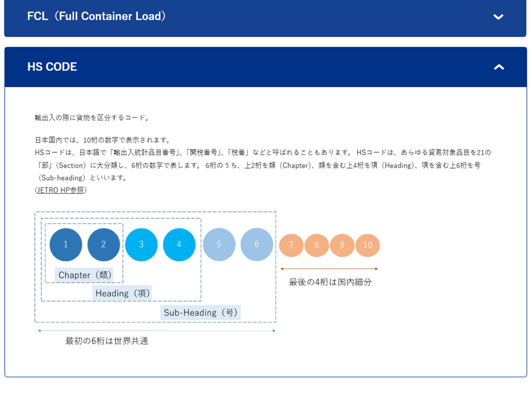Image resolution: width=530 pixels, height=398 pixels.
Task: Click the orange circle numbered 7
Action: point(291,245)
